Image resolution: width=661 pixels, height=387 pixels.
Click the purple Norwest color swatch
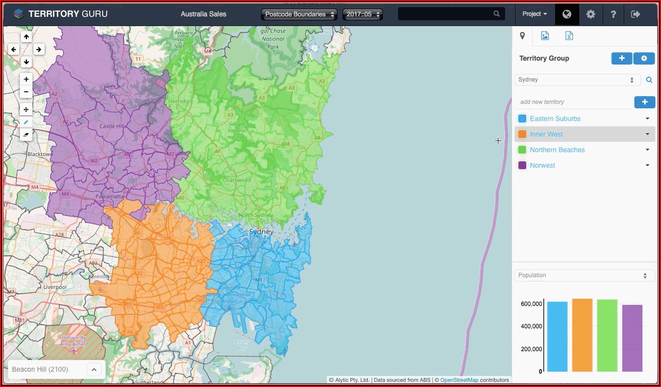(x=522, y=166)
